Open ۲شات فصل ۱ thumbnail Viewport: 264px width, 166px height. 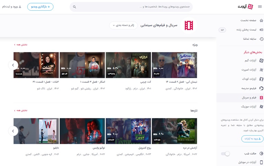(x=36, y=65)
